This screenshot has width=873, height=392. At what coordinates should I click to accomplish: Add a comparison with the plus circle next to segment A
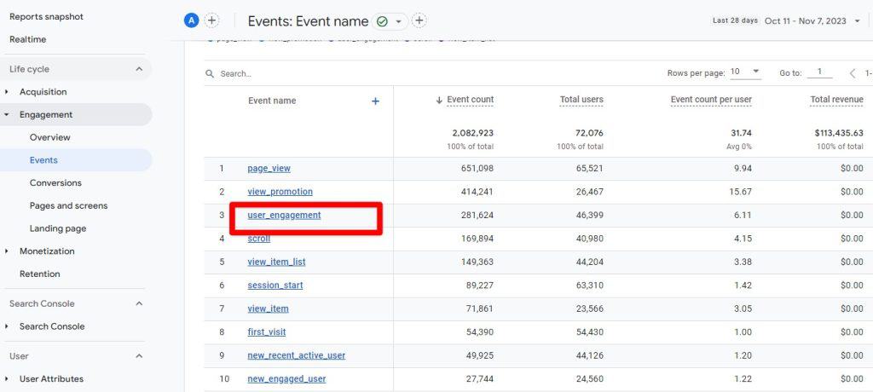(211, 21)
